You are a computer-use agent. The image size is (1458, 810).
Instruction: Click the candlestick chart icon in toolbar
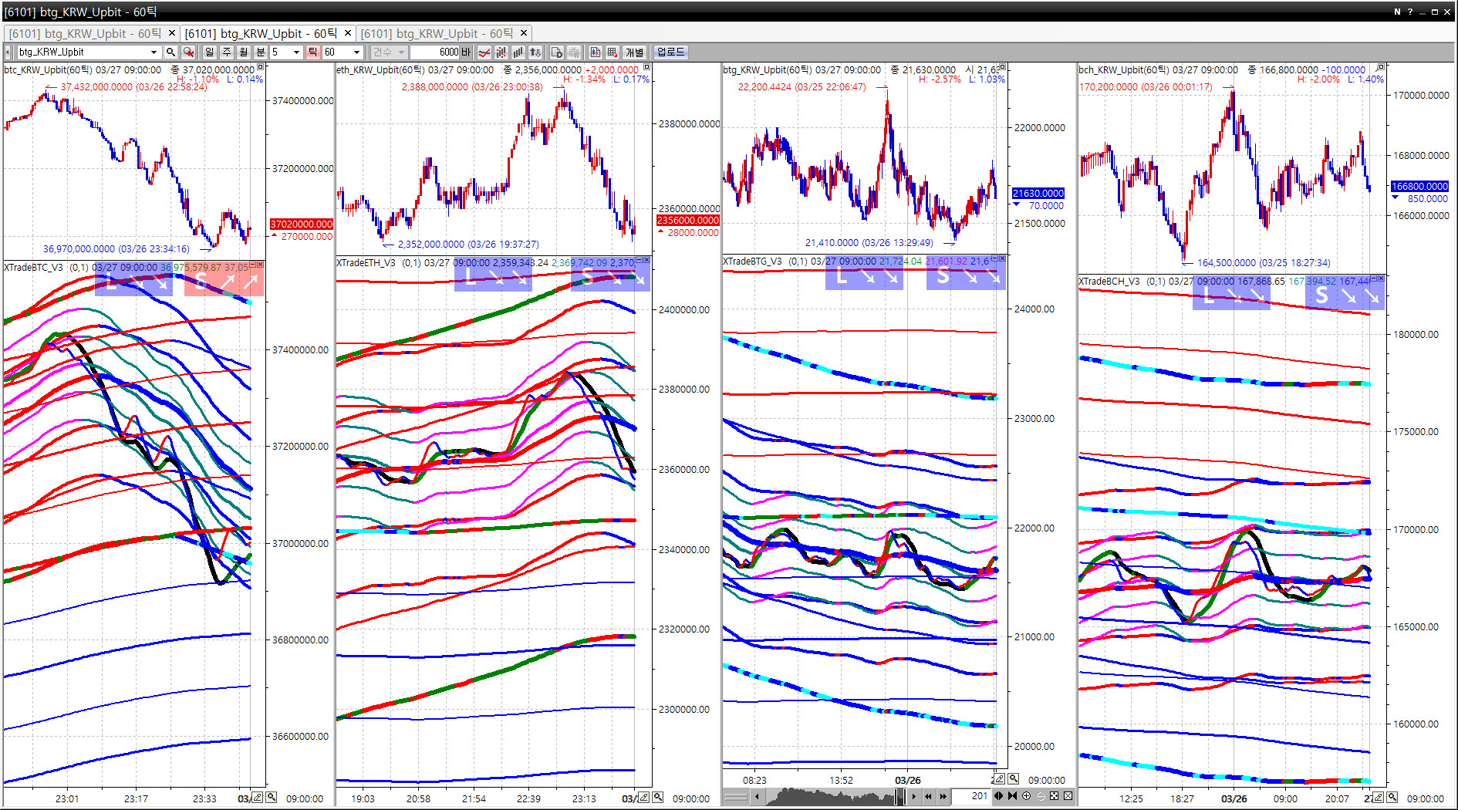(x=501, y=52)
